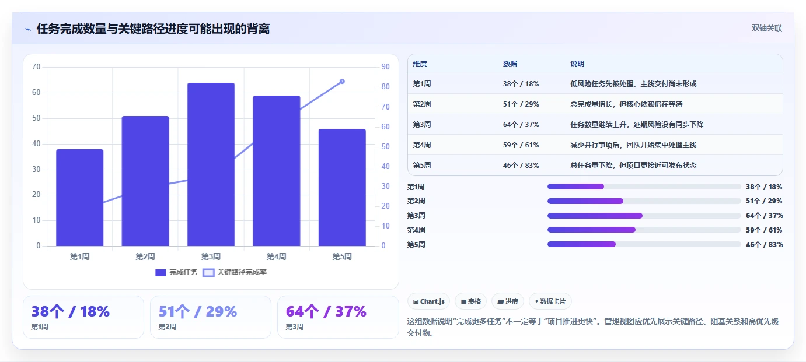Image resolution: width=806 pixels, height=362 pixels.
Task: Click the 第2周 bar in the chart
Action: [x=145, y=181]
